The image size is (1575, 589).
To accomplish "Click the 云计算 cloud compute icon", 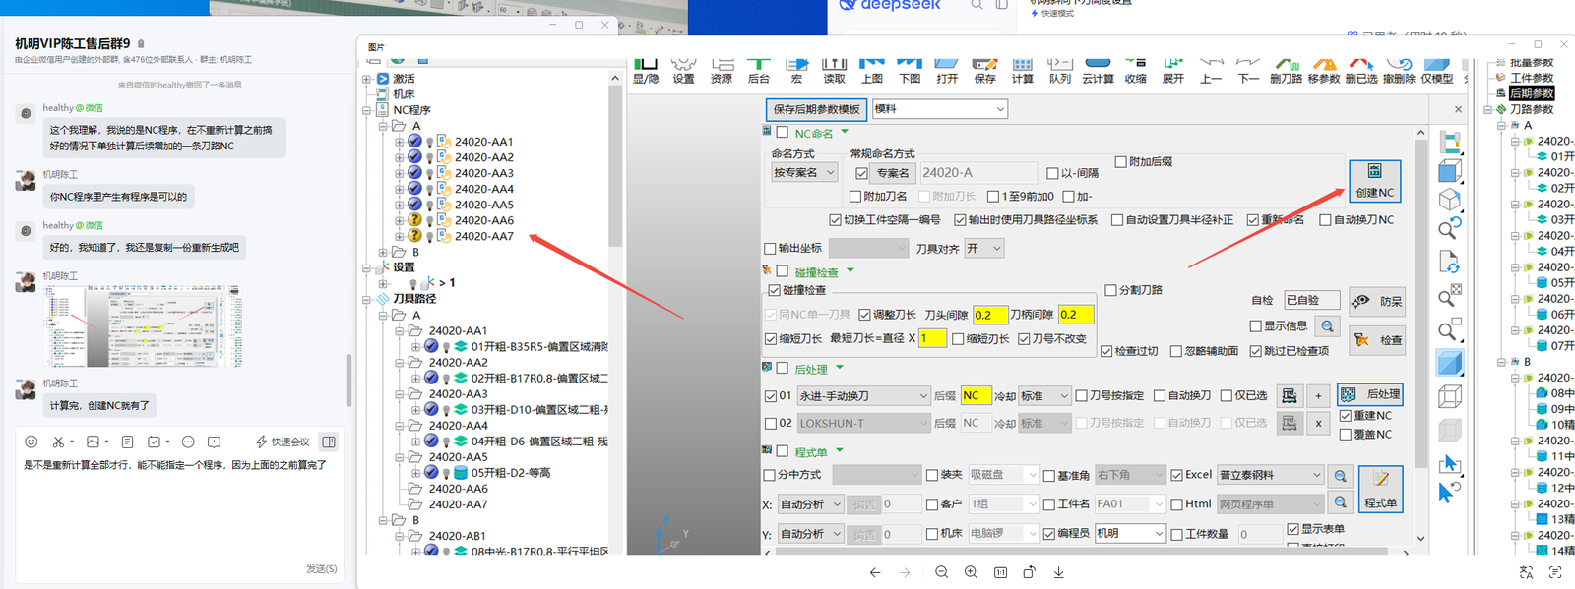I will pyautogui.click(x=1098, y=71).
